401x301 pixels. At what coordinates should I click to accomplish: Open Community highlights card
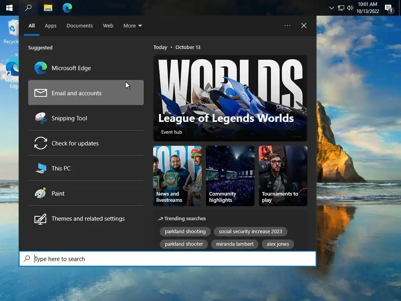pyautogui.click(x=230, y=176)
